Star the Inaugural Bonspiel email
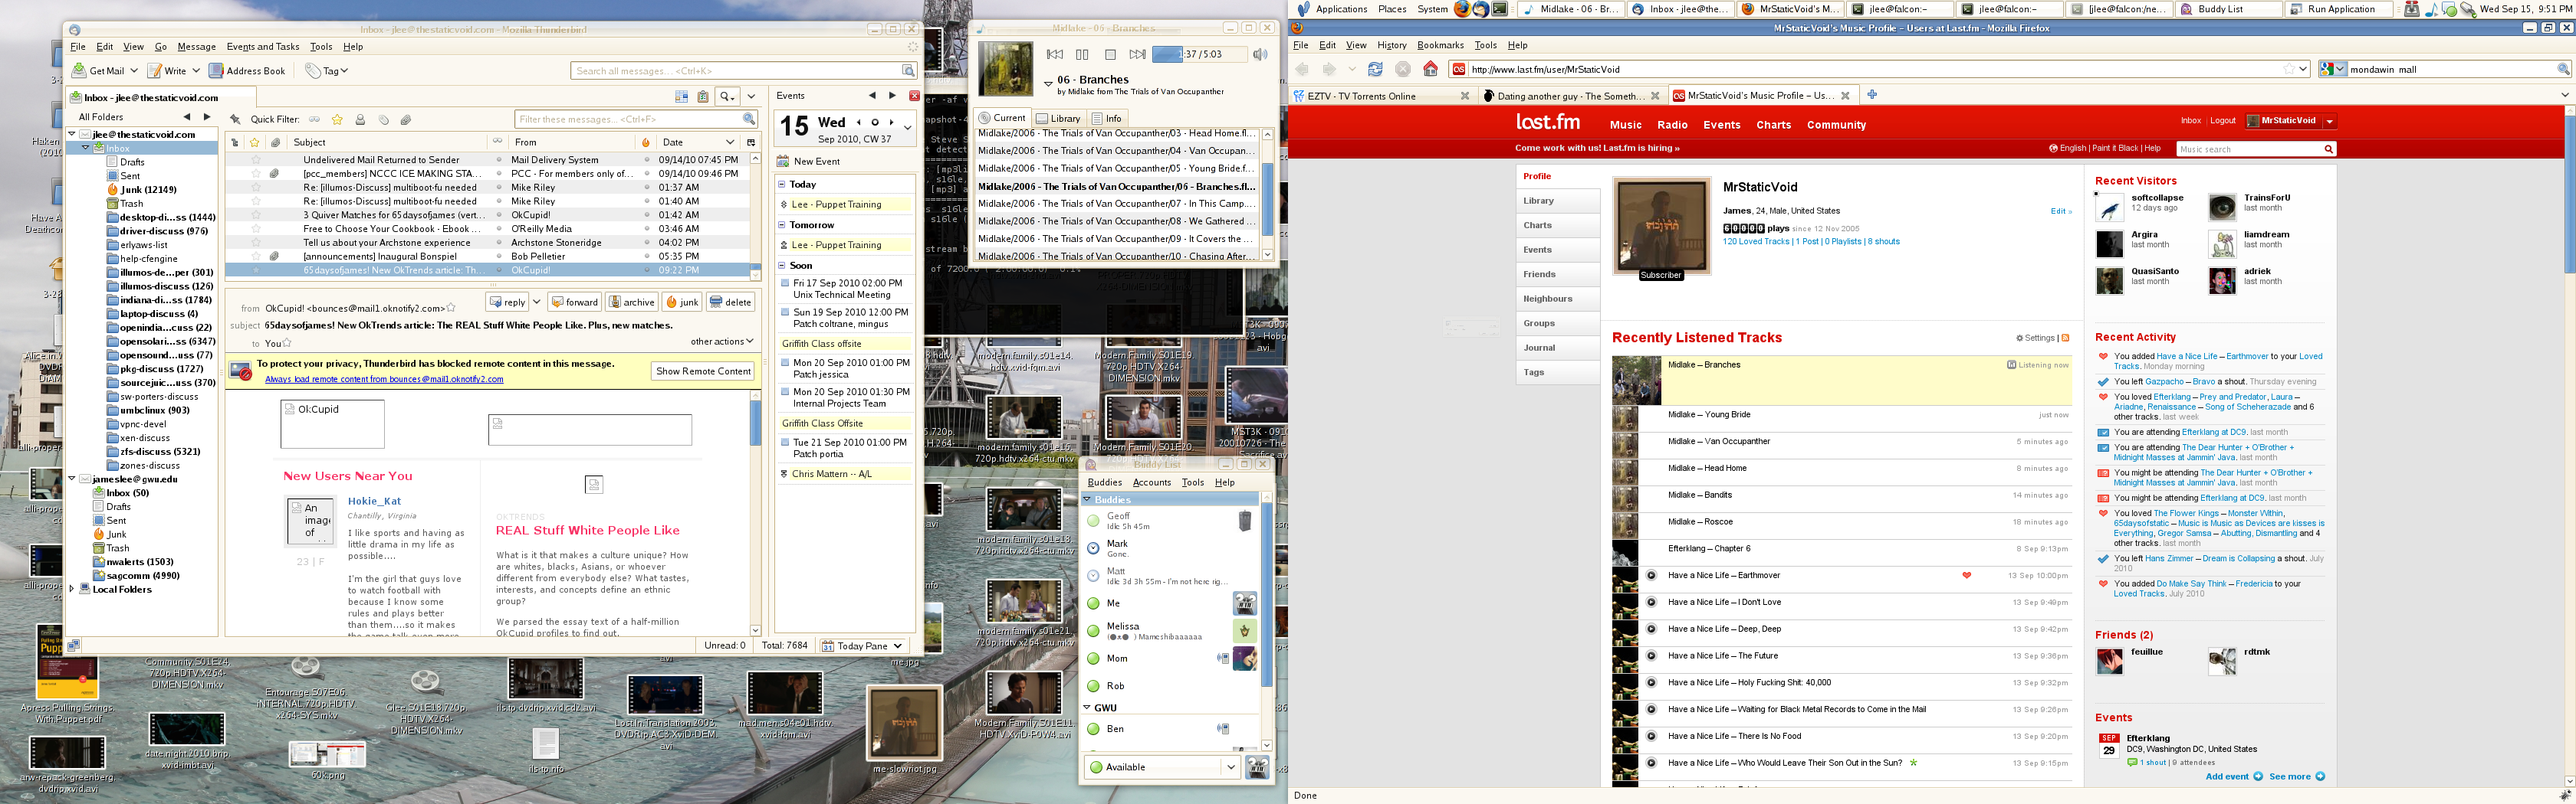The image size is (2576, 804). pyautogui.click(x=255, y=257)
